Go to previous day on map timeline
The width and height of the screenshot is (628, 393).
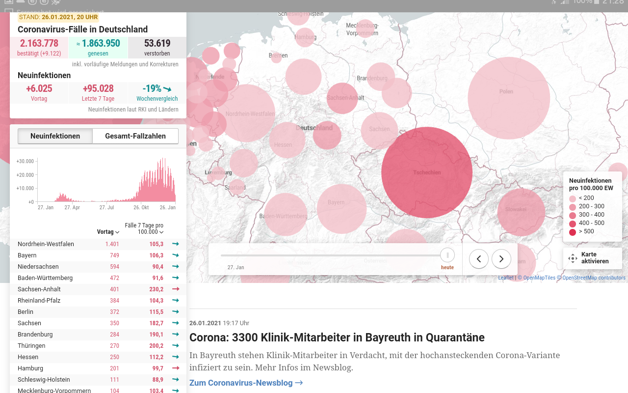click(479, 259)
